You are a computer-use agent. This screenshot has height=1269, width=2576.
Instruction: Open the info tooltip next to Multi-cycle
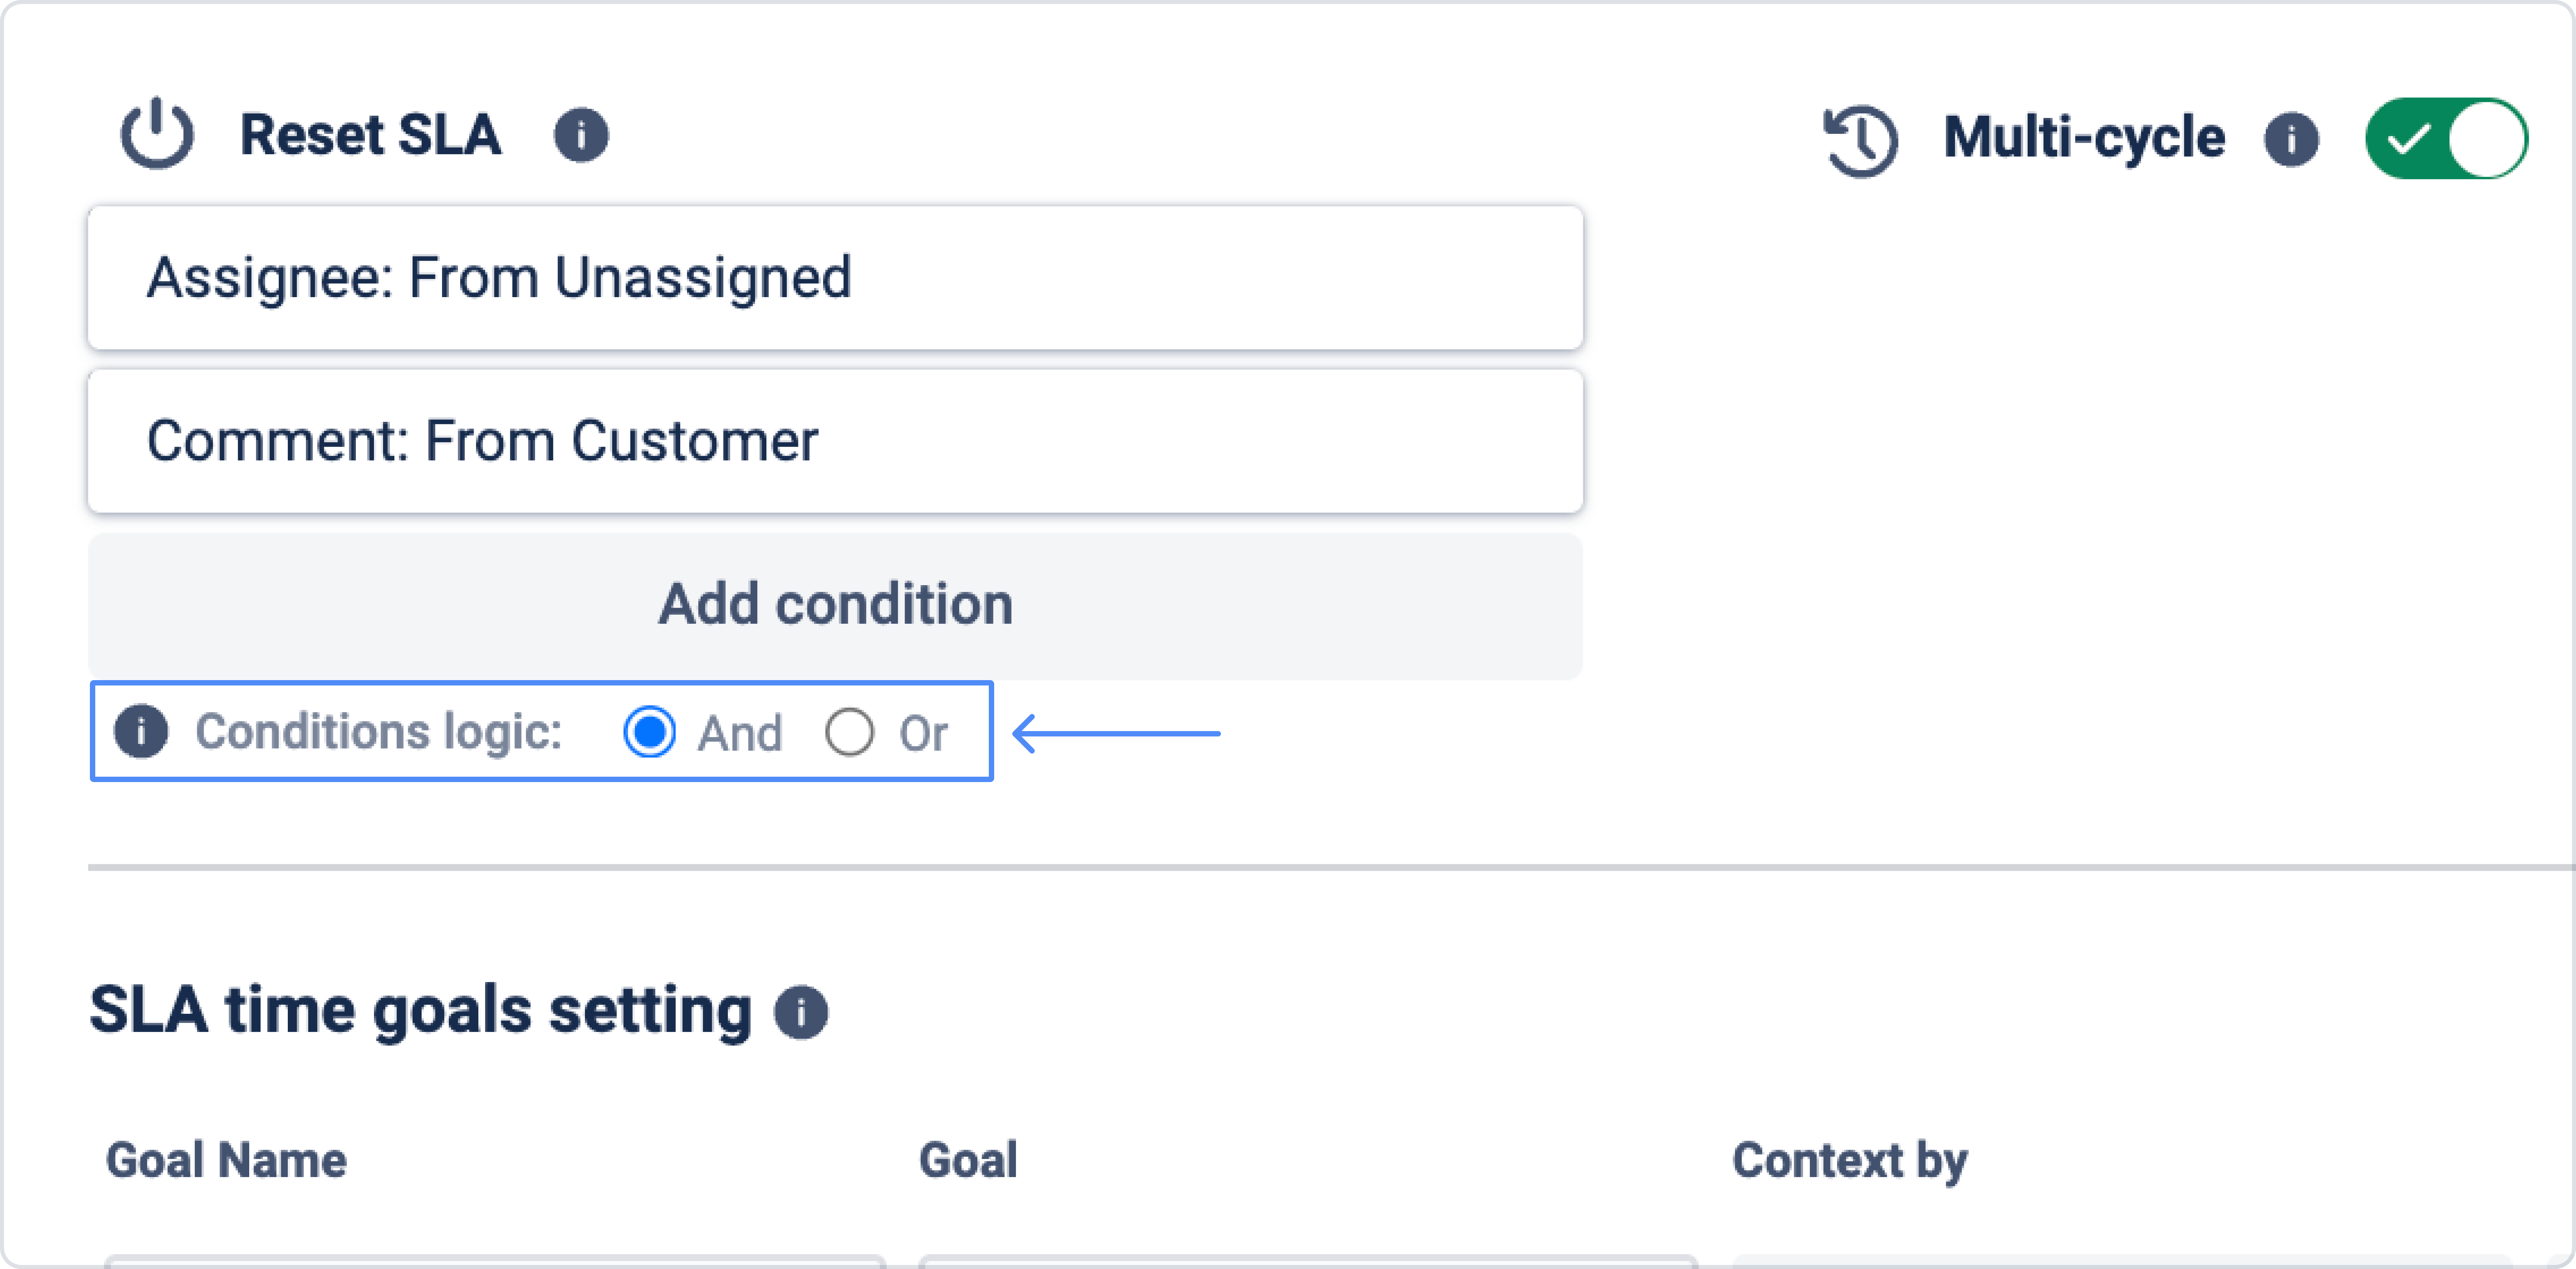tap(2291, 139)
